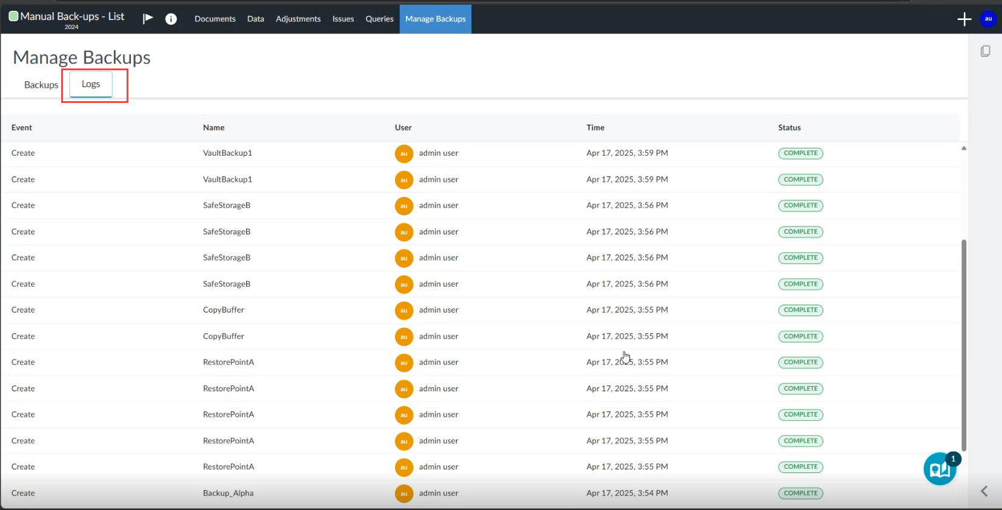Click the flag icon next to title

pyautogui.click(x=147, y=19)
